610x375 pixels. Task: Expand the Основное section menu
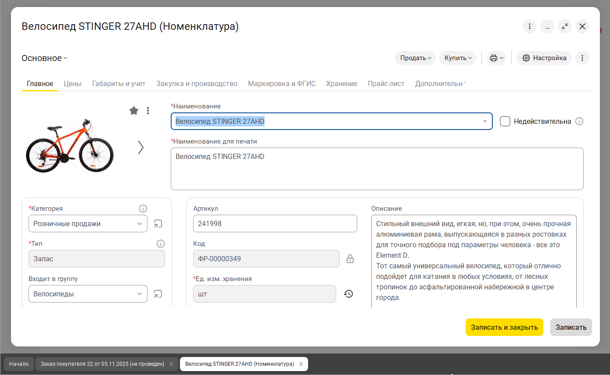tap(44, 58)
